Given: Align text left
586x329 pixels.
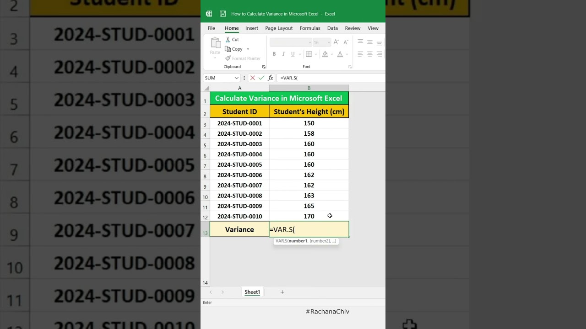Looking at the screenshot, I should point(360,54).
